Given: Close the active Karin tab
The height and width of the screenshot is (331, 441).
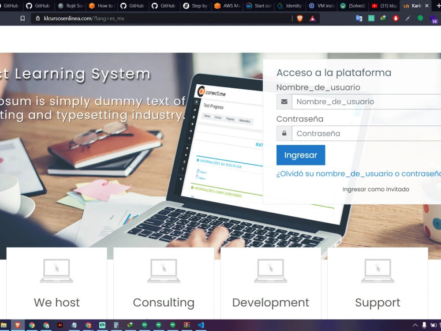Looking at the screenshot, I should click(x=426, y=6).
